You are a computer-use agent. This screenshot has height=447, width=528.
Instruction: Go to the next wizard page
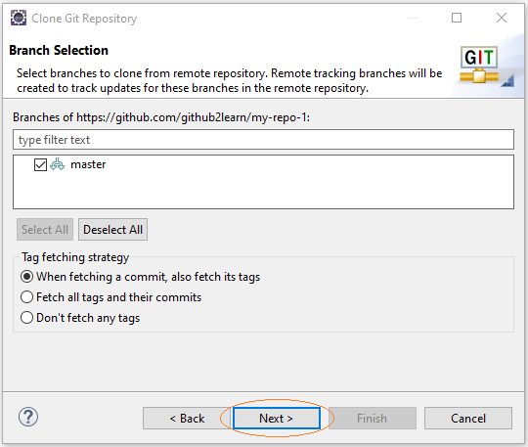tap(277, 419)
